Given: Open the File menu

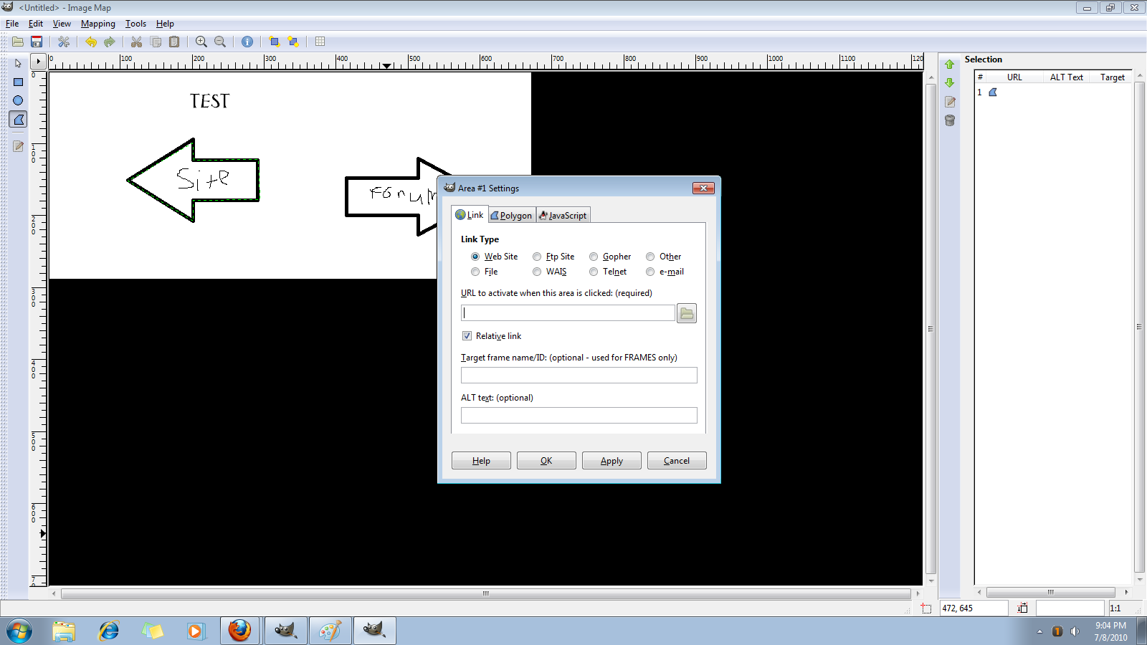Looking at the screenshot, I should pos(12,24).
